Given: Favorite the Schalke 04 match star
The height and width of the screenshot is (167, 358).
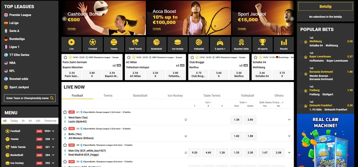Looking at the screenshot, I should coord(256,57).
